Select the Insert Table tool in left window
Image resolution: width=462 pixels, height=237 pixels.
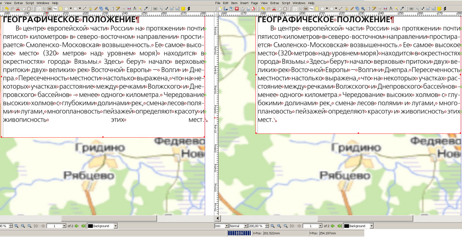coord(61,8)
